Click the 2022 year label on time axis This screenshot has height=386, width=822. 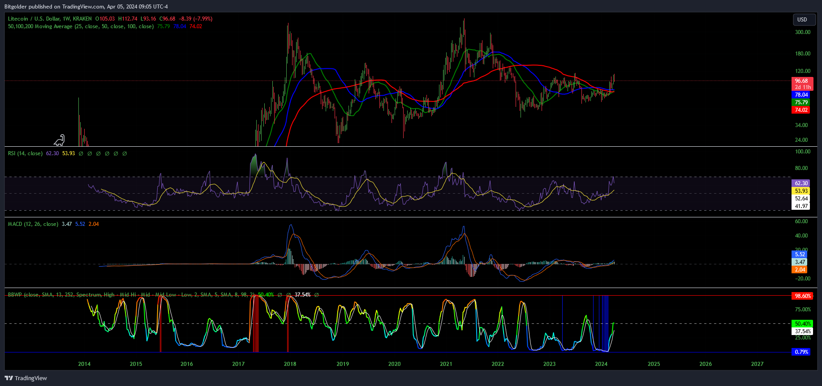(498, 364)
